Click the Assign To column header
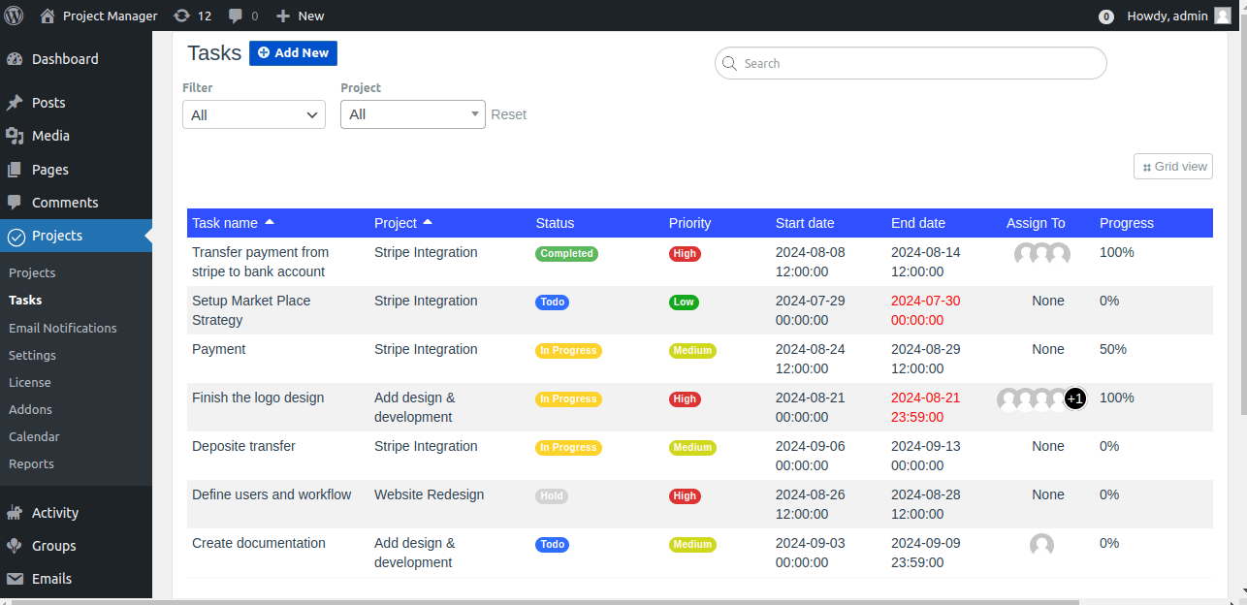Image resolution: width=1247 pixels, height=605 pixels. point(1036,223)
